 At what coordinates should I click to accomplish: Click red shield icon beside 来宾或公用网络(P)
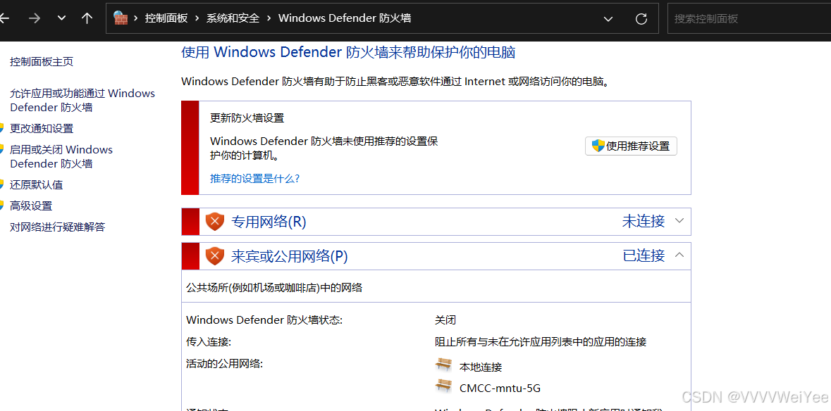click(215, 256)
